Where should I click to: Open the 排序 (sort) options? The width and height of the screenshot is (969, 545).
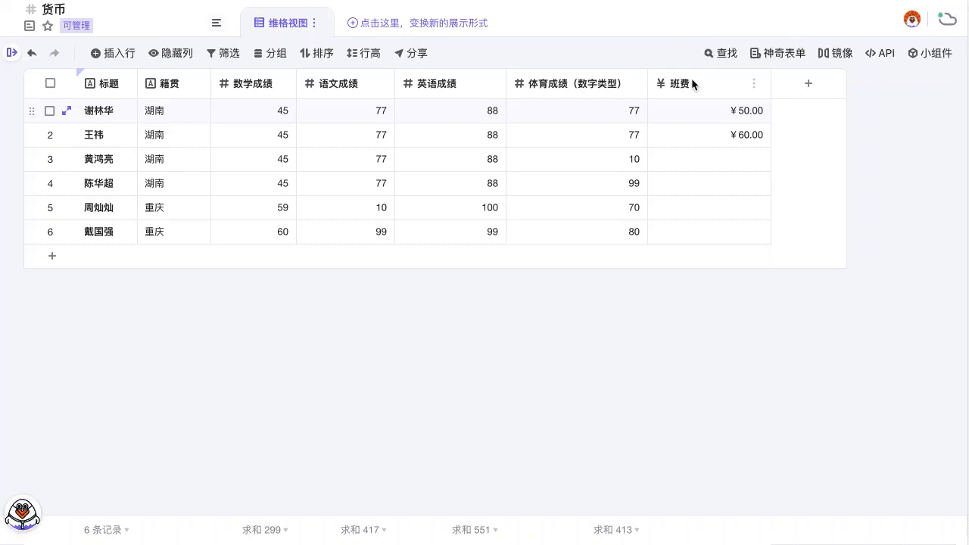click(316, 53)
